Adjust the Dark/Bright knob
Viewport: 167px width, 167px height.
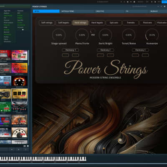click(105, 35)
